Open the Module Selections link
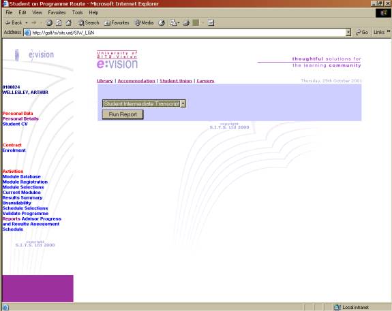Viewport: 392px width, 311px height. click(x=23, y=187)
